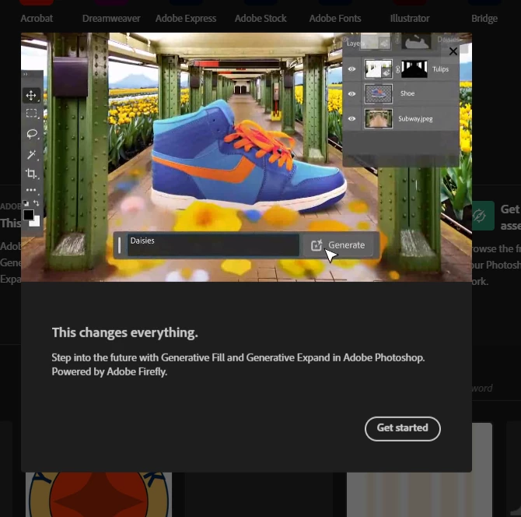This screenshot has width=521, height=517.
Task: Open Adobe Stock from the apps row
Action: point(260,19)
